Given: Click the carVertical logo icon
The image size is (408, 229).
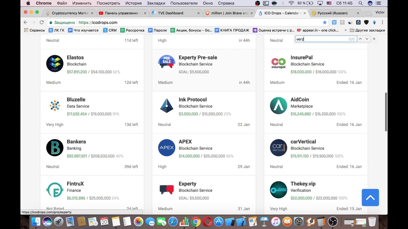Looking at the screenshot, I should coord(279,148).
